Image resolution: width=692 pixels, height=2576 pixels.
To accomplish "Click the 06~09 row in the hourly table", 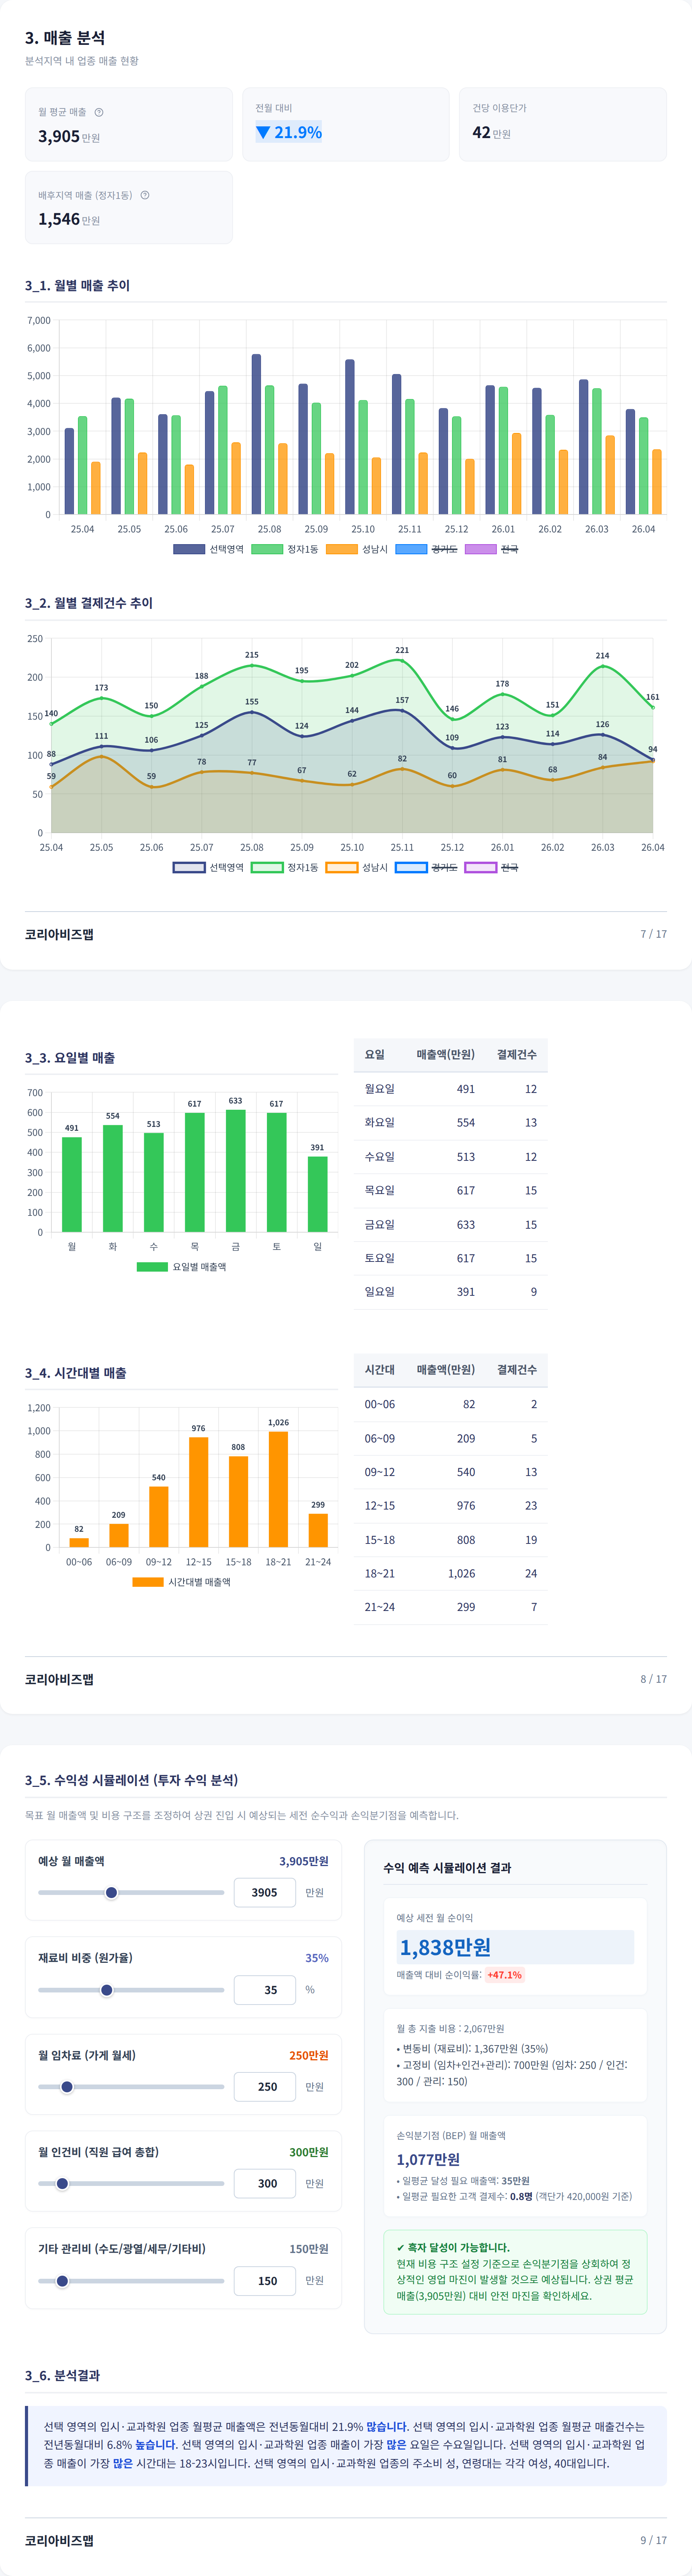I will tap(450, 1438).
